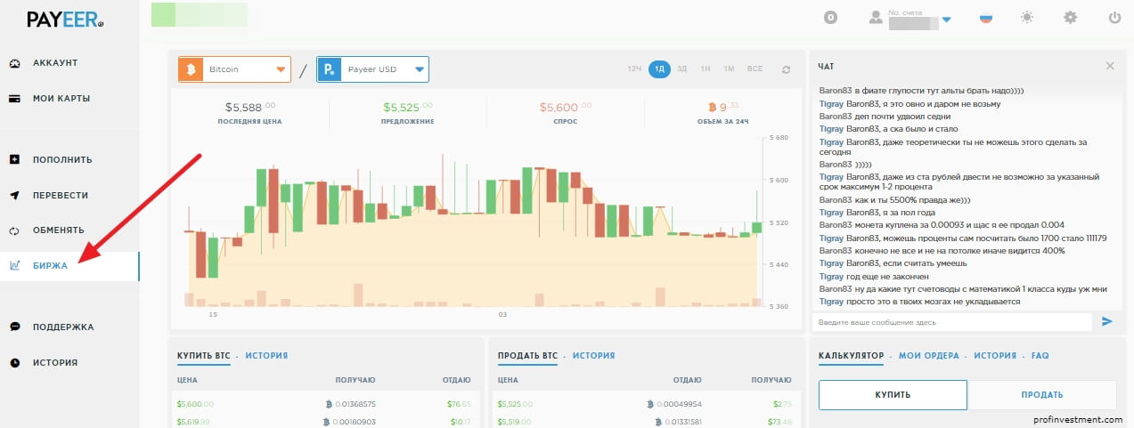Click the ПРОДАТЬ calculator button
1134x428 pixels.
tap(1042, 394)
